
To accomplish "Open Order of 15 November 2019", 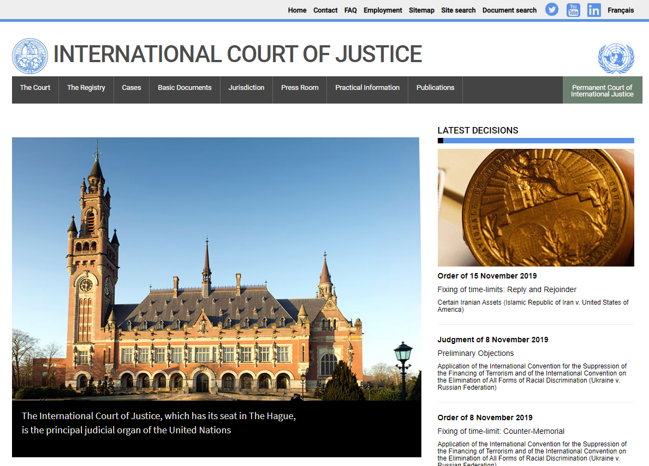I will click(487, 276).
